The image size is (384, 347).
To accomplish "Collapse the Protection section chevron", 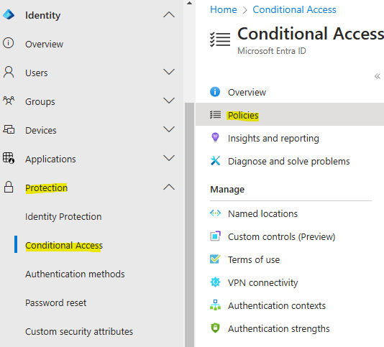I will [169, 188].
